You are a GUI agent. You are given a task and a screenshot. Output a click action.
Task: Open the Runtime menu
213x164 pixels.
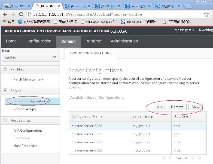click(x=93, y=41)
